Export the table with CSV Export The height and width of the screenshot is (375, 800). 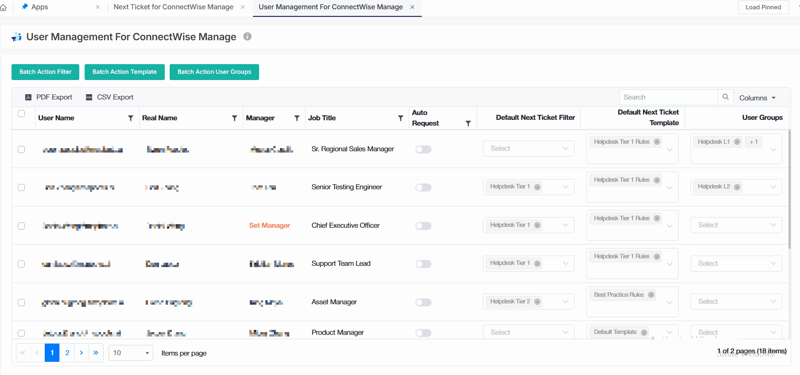pos(109,97)
